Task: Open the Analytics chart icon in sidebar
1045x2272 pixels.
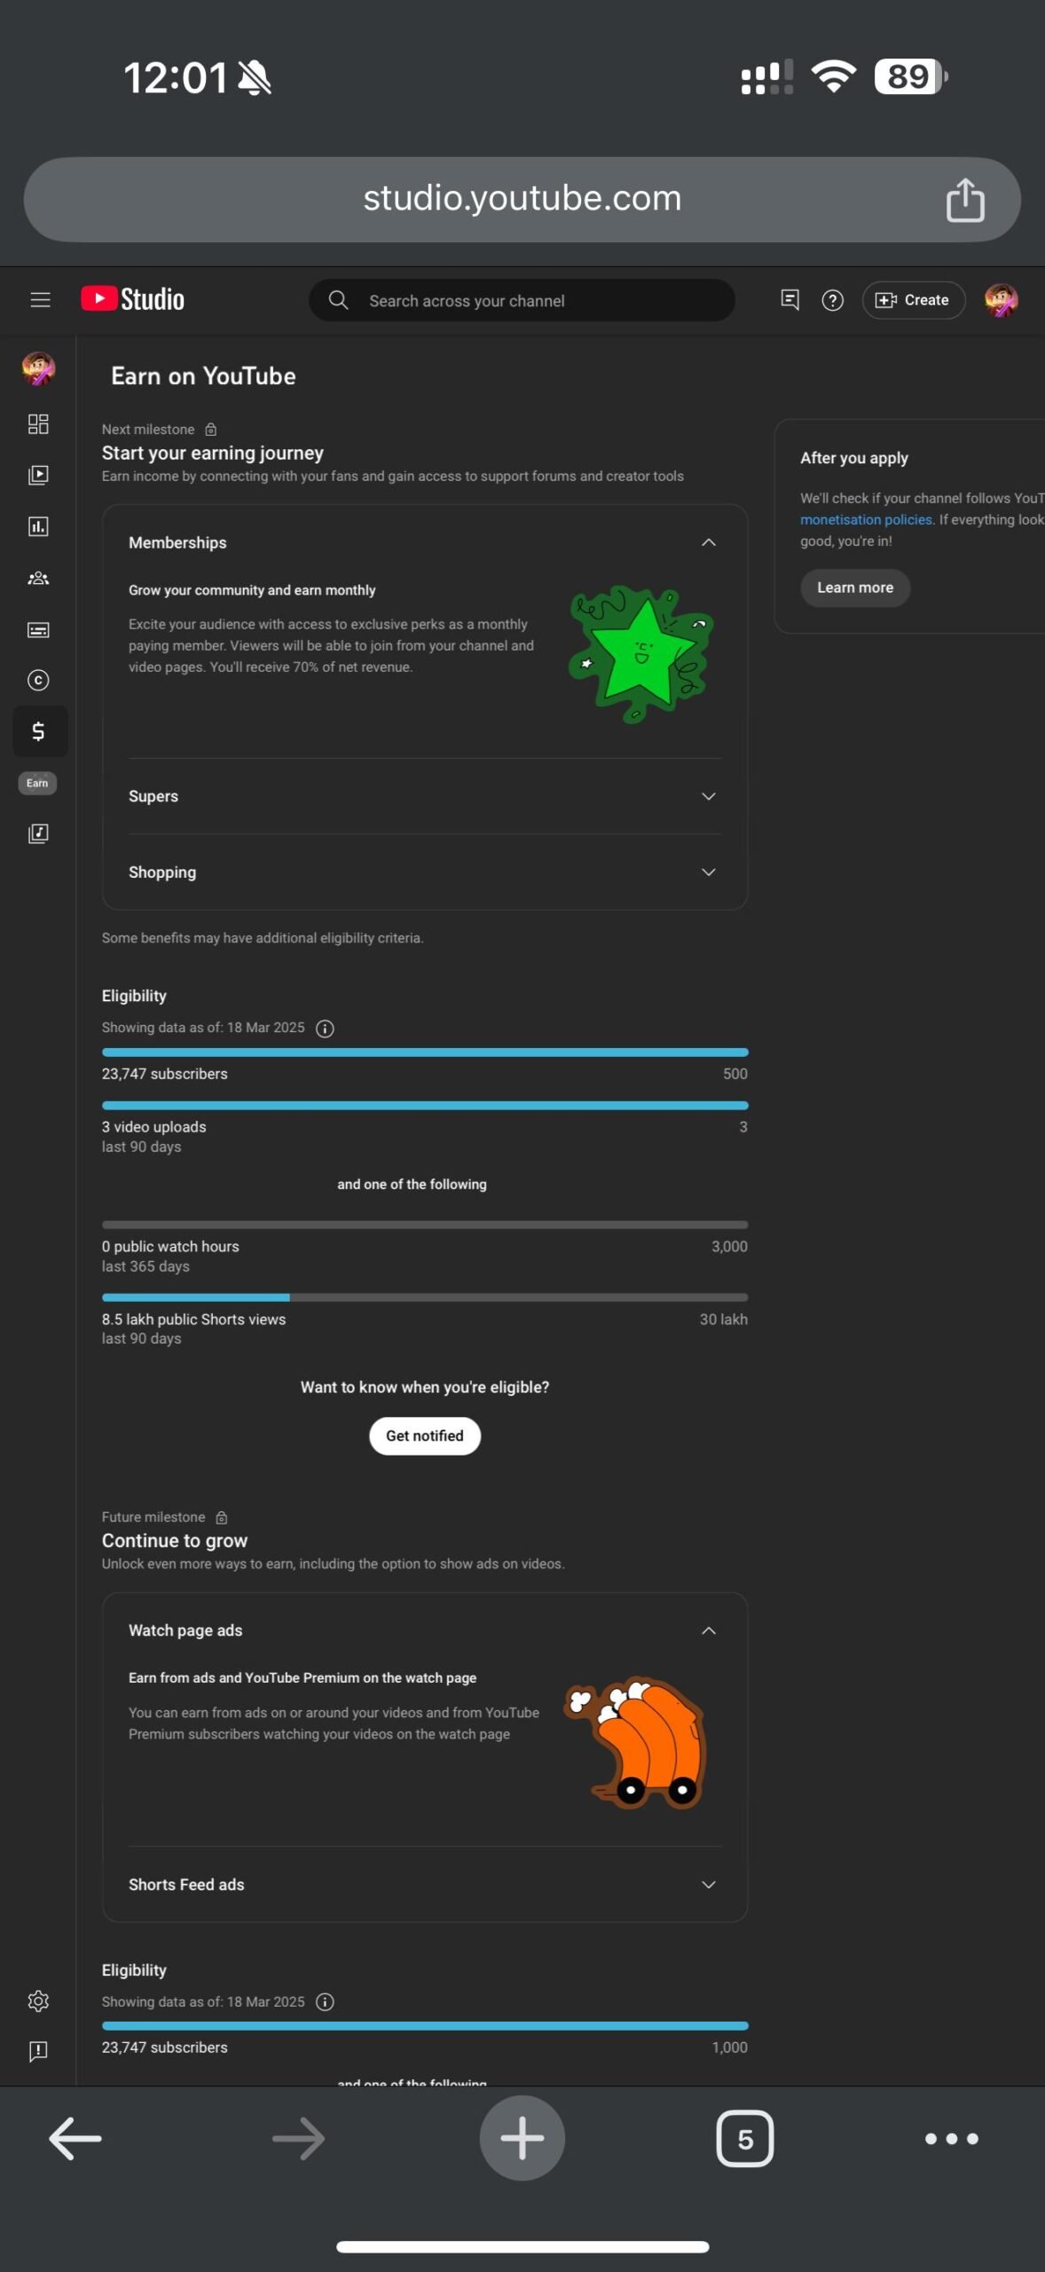Action: click(x=38, y=526)
